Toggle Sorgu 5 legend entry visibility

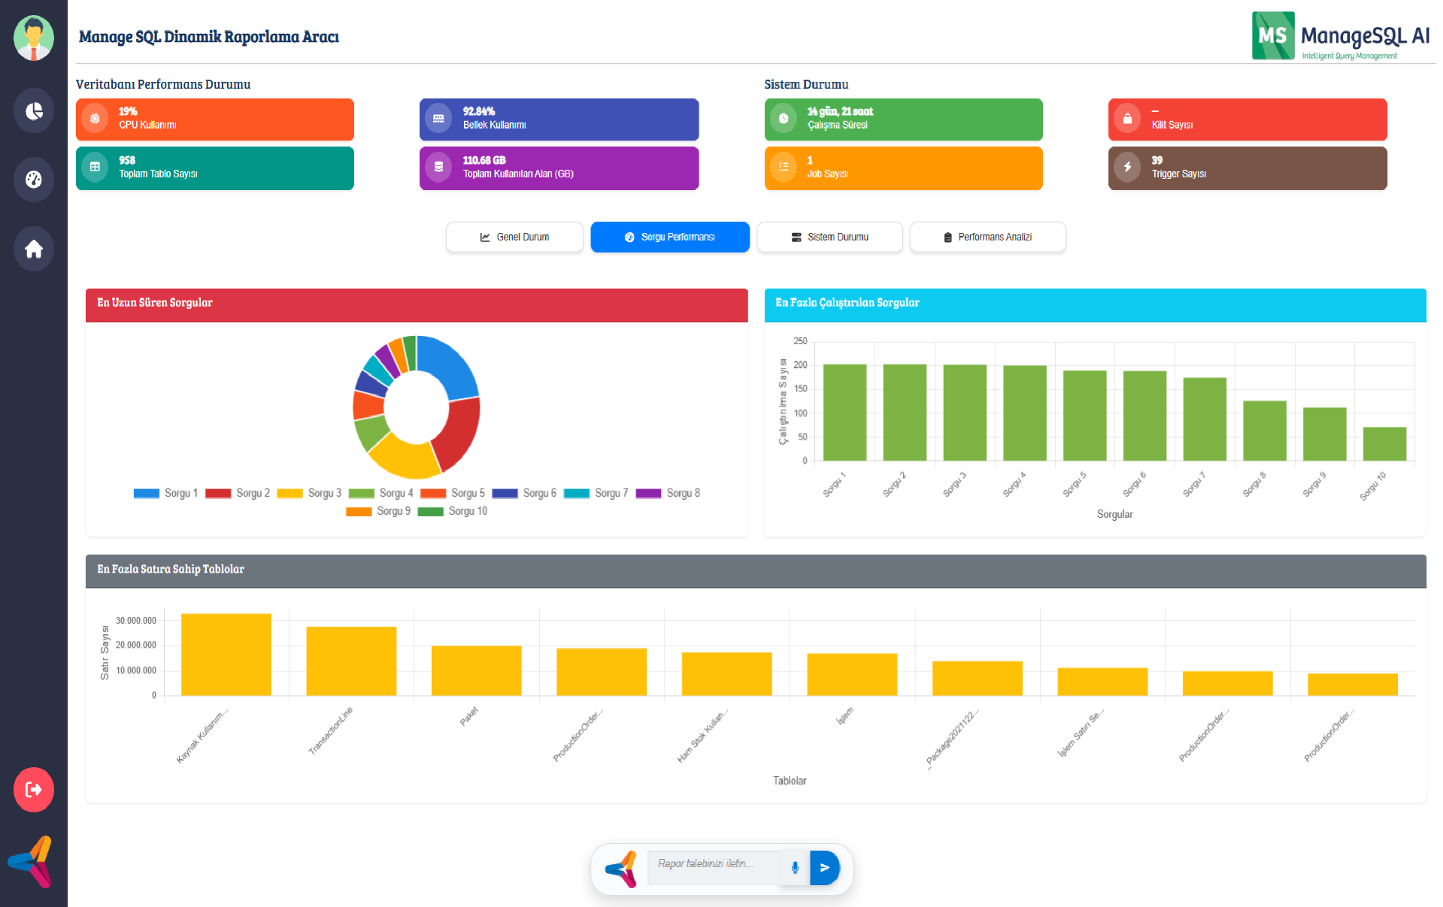click(453, 494)
